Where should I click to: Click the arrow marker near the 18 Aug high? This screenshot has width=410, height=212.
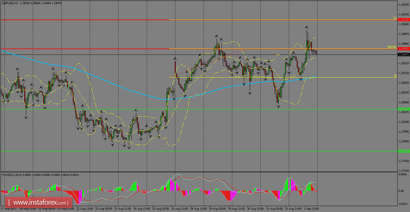coord(17,69)
